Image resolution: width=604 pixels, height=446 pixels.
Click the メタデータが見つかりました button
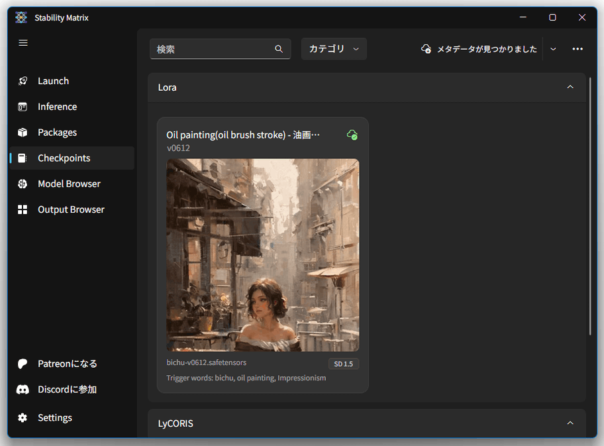[x=479, y=49]
